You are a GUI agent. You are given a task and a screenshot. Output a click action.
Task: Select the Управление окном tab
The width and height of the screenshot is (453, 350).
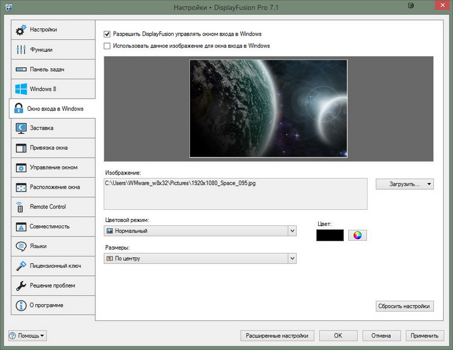(53, 168)
